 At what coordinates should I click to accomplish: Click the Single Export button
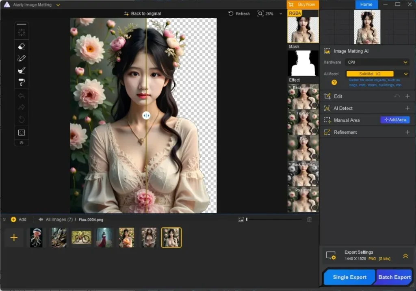point(350,277)
